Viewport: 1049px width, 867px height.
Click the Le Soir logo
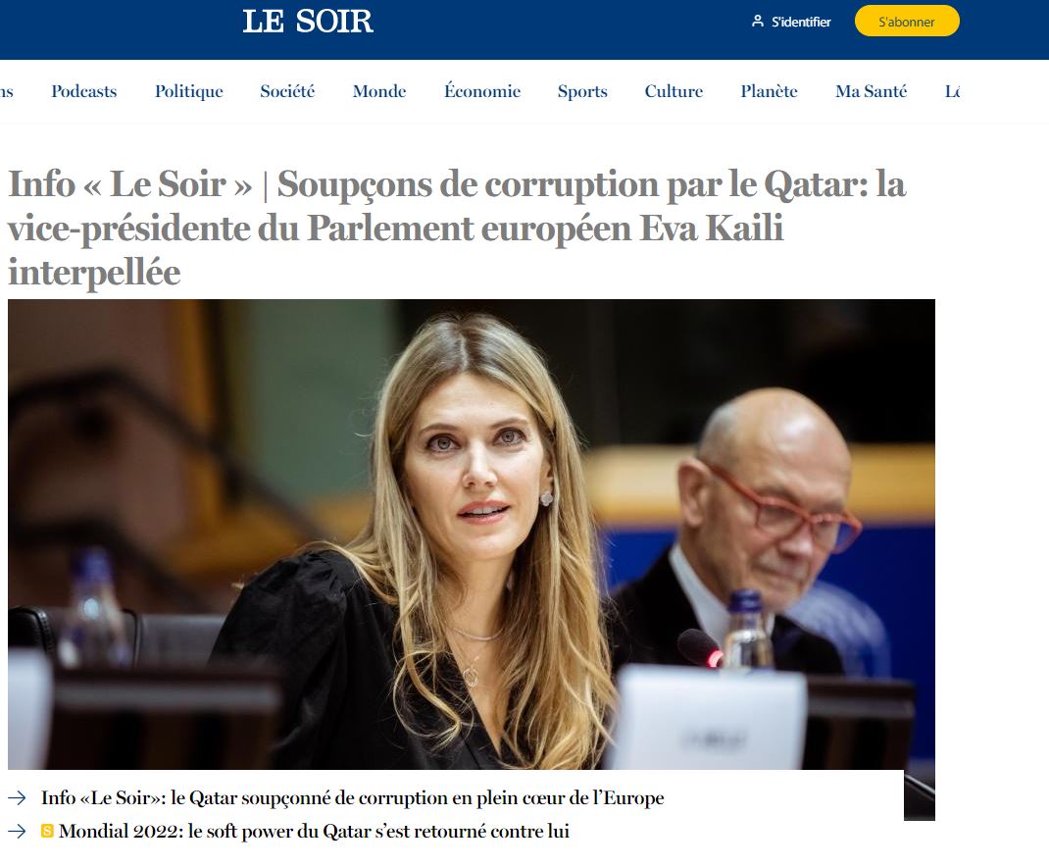point(307,22)
